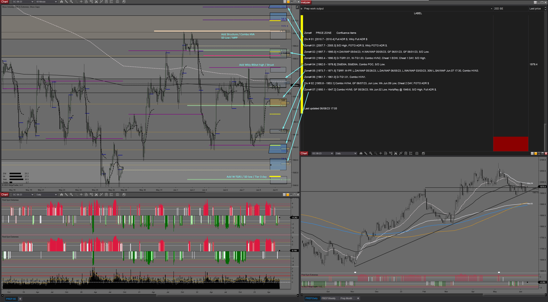Switch to the PREP:SE workspace tab
The height and width of the screenshot is (302, 548).
pyautogui.click(x=11, y=299)
